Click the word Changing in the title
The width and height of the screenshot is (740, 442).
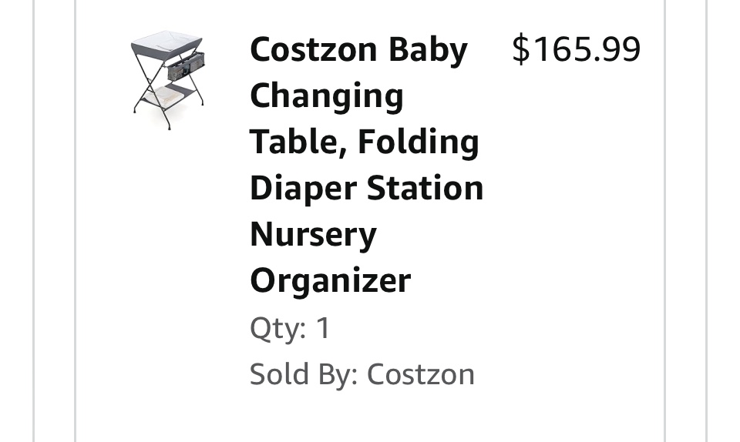(x=327, y=95)
